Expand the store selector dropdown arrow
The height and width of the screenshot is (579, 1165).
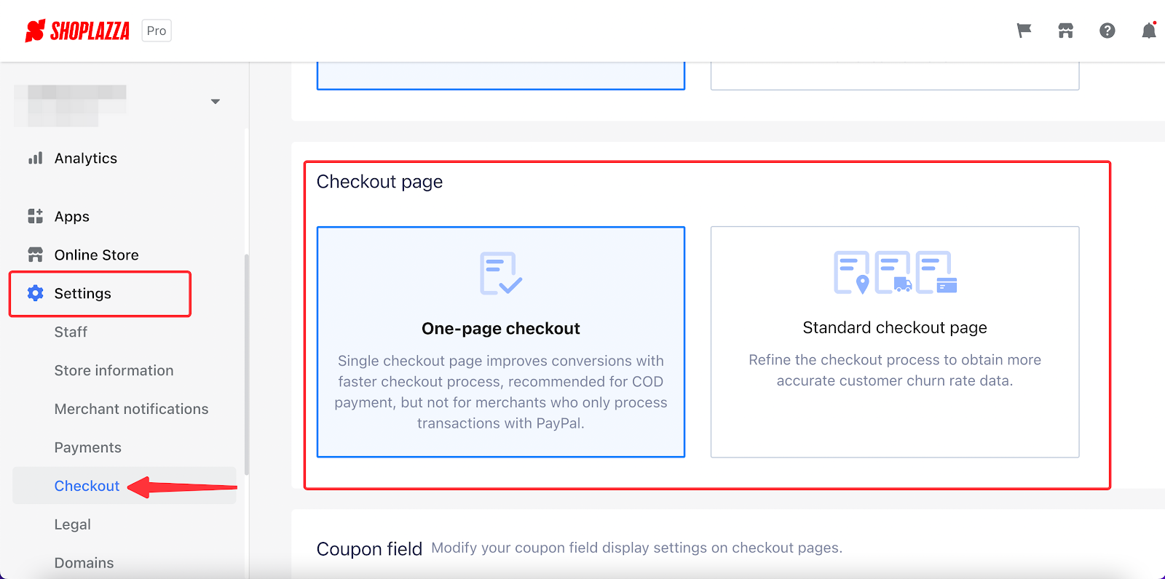[215, 101]
